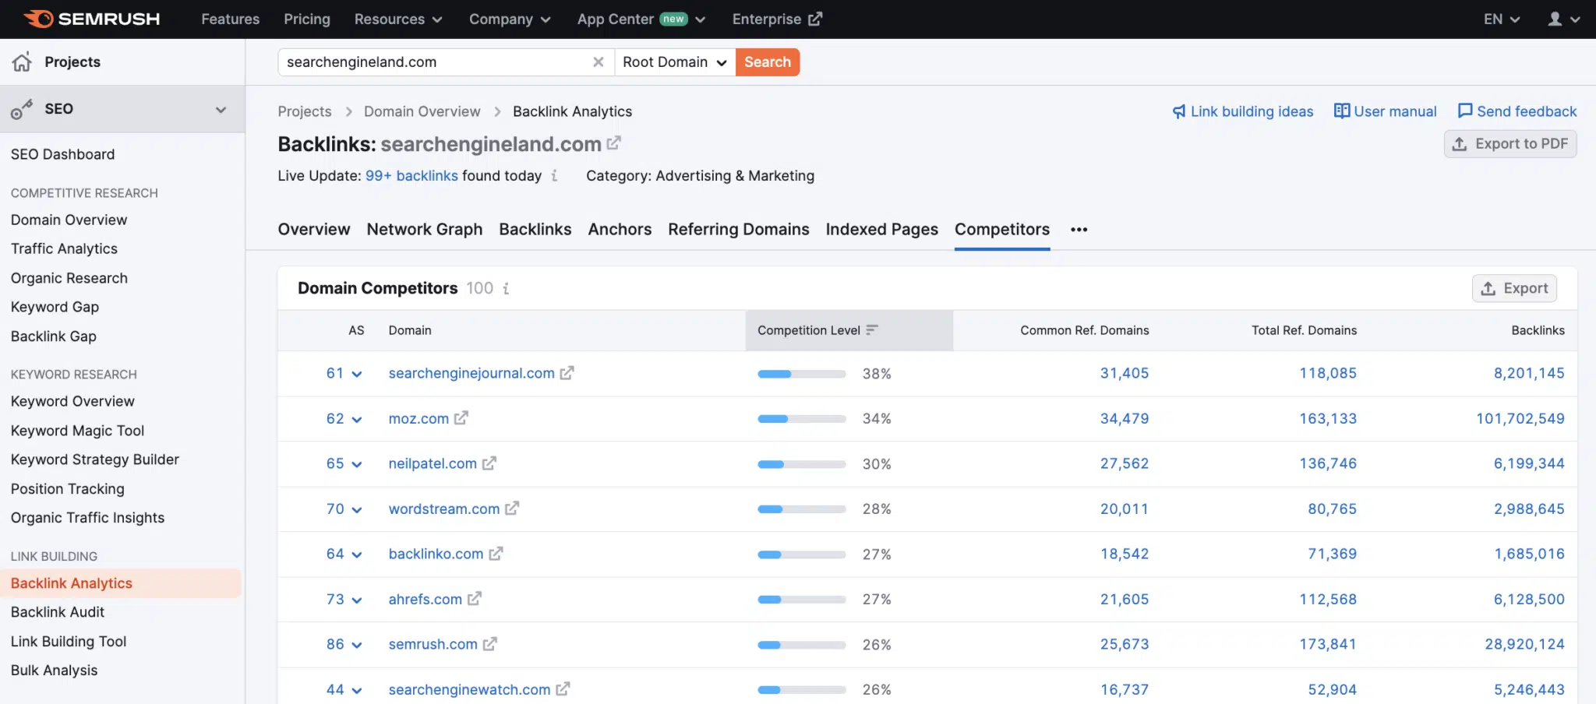The width and height of the screenshot is (1596, 704).
Task: Expand the Resources menu
Action: pyautogui.click(x=398, y=19)
